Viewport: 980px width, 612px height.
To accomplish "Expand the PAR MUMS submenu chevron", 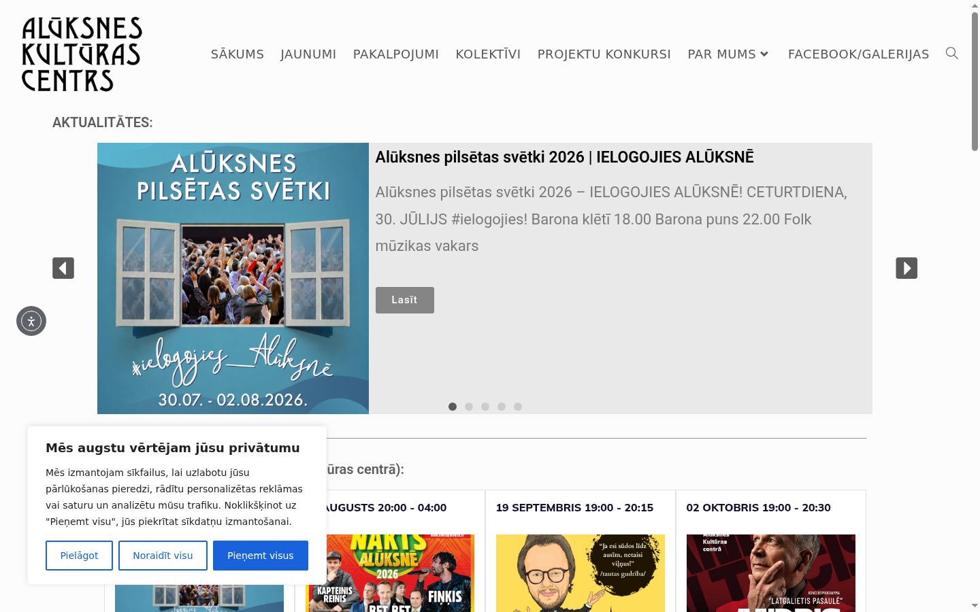I will click(764, 54).
